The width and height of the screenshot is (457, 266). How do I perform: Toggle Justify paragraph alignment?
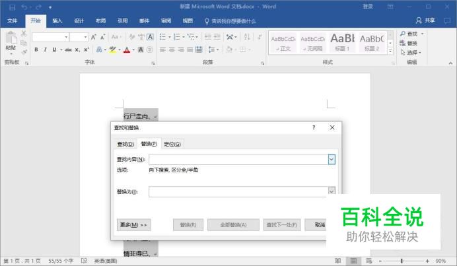tap(190, 50)
